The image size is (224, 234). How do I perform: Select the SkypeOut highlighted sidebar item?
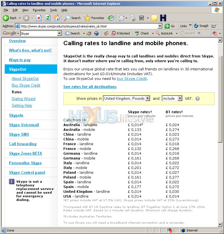pyautogui.click(x=31, y=69)
